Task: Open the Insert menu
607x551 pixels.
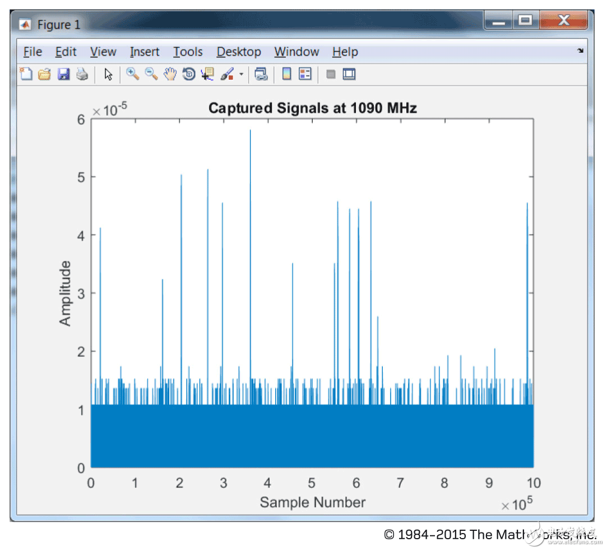Action: pos(145,52)
